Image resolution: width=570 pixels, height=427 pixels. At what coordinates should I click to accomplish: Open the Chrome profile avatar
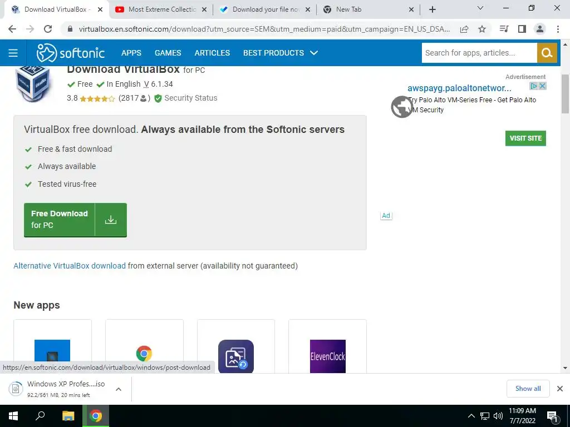pos(540,29)
